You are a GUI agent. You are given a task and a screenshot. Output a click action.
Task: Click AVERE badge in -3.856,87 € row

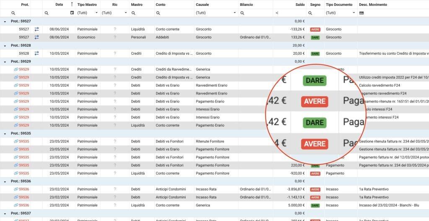tap(315, 189)
